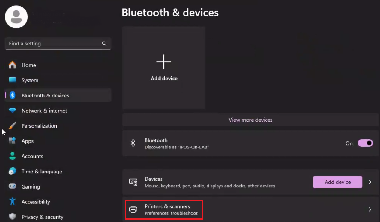The height and width of the screenshot is (222, 380).
Task: Select the Network & internet wifi icon
Action: point(12,111)
